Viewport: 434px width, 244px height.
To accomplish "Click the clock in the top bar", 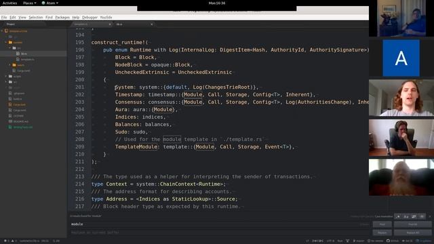I will [217, 3].
